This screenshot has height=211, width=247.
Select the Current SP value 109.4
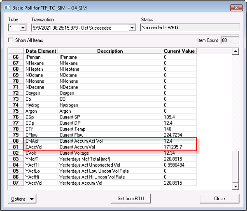pyautogui.click(x=179, y=117)
